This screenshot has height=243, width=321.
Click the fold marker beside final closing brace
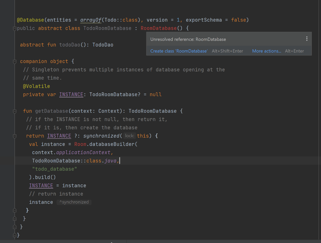point(14,235)
